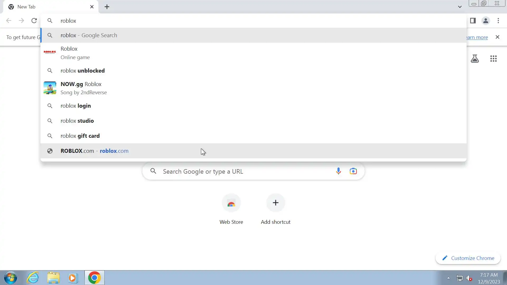Click the voice search microphone icon

point(338,171)
